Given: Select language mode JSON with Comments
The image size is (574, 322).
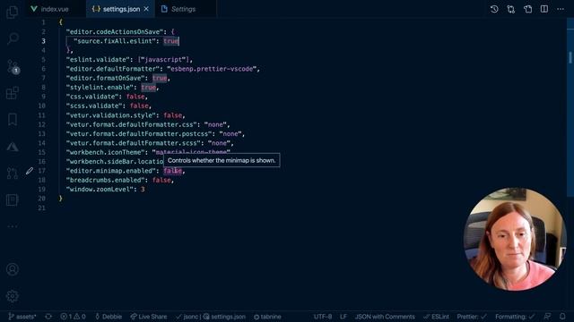Looking at the screenshot, I should pos(385,317).
